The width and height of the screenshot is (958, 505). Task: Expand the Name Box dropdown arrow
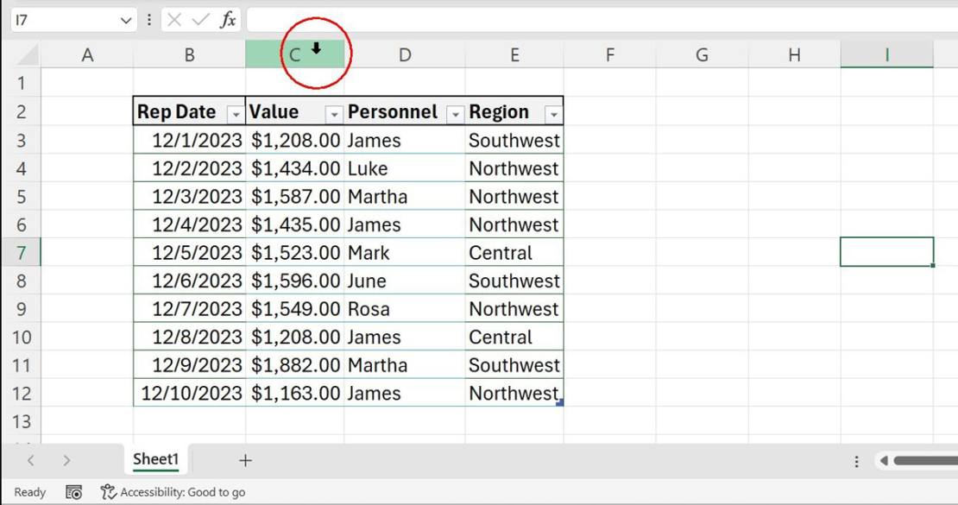(124, 19)
